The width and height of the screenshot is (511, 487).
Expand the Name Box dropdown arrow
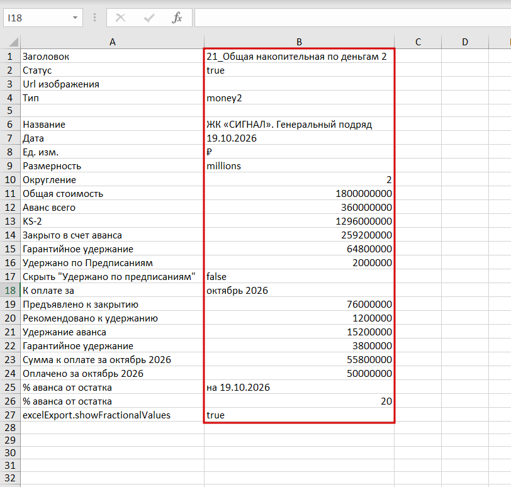(75, 18)
